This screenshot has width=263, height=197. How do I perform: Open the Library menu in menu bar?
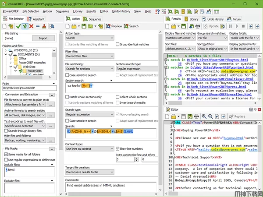coord(78,11)
